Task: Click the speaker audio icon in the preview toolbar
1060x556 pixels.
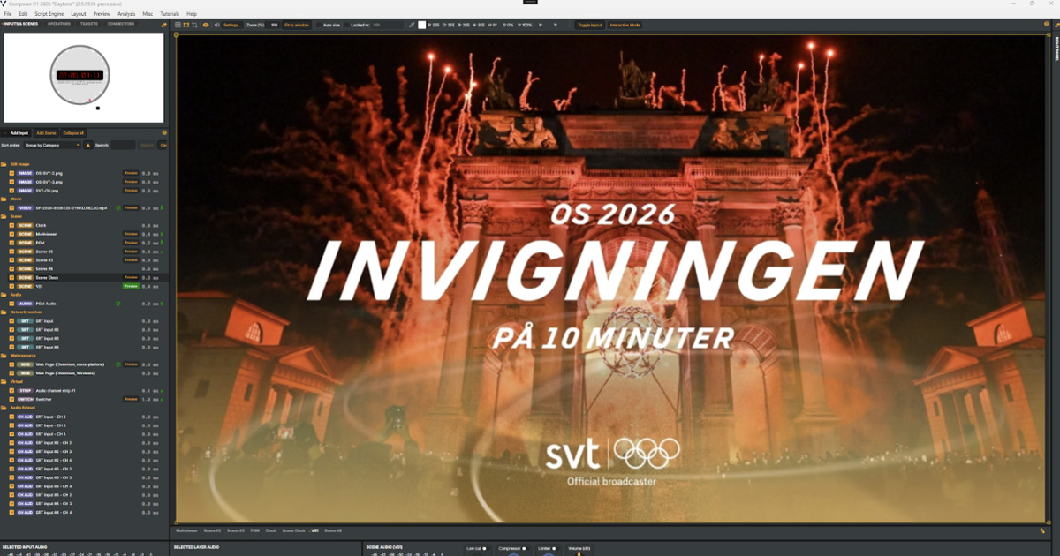Action: 216,25
